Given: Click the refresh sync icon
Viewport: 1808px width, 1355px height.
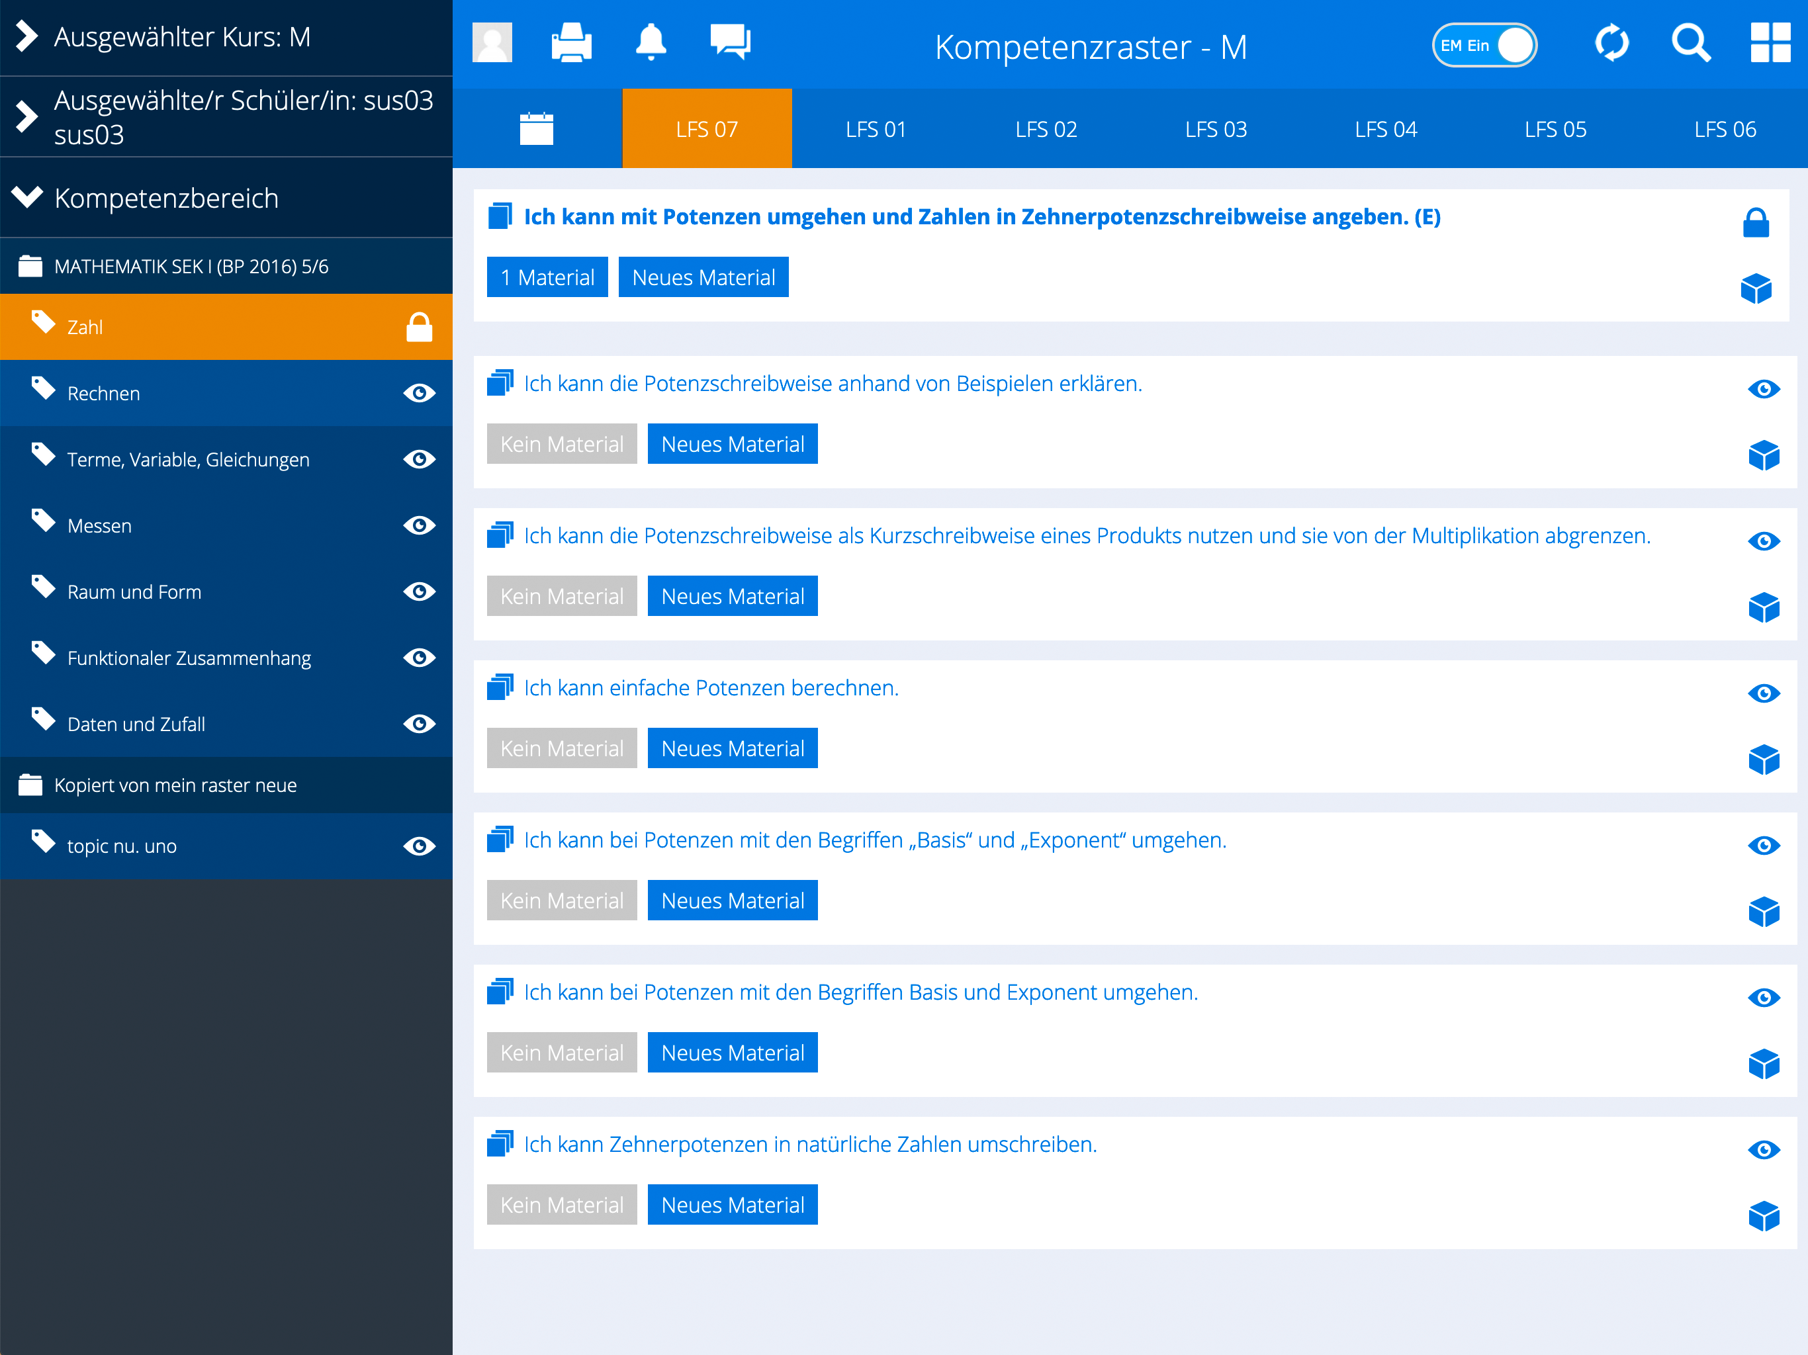Looking at the screenshot, I should point(1611,42).
